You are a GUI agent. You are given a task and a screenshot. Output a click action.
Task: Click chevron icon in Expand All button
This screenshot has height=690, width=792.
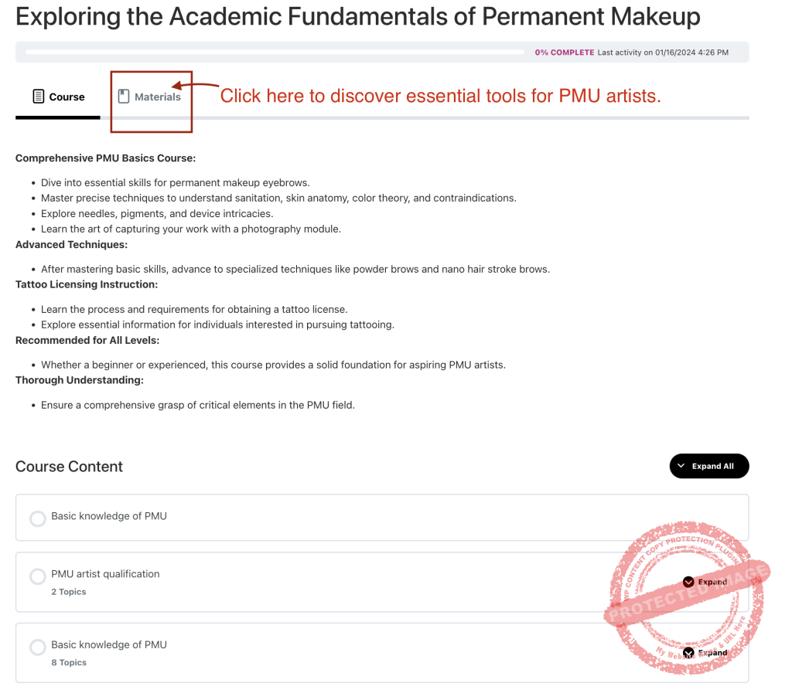(x=681, y=466)
